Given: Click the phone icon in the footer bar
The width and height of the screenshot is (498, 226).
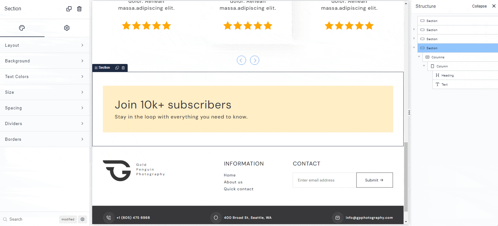Looking at the screenshot, I should (x=109, y=218).
